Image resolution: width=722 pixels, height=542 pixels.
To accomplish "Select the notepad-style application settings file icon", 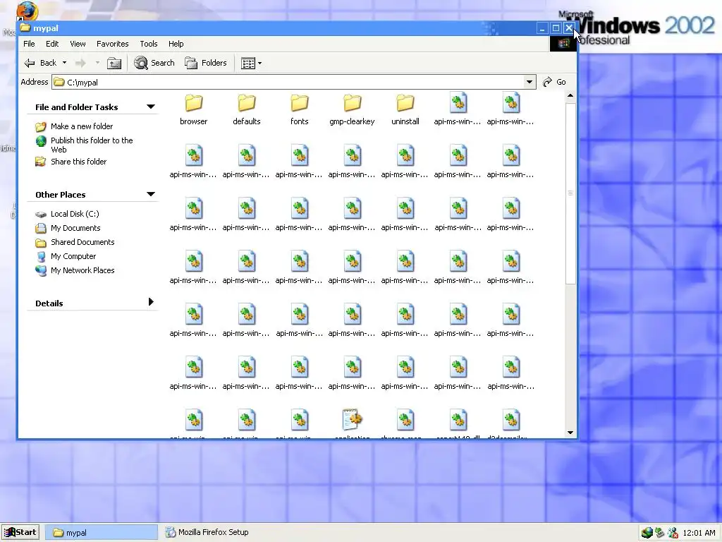I will 353,419.
